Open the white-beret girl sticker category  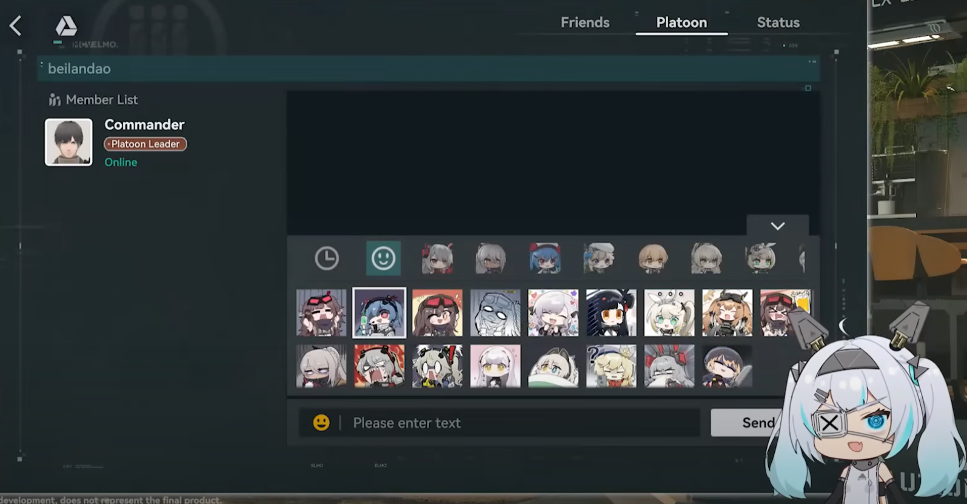tap(599, 258)
